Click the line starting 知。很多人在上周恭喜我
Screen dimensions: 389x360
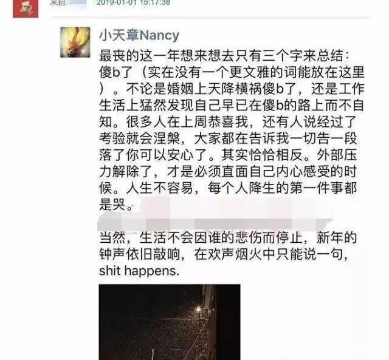coord(228,122)
